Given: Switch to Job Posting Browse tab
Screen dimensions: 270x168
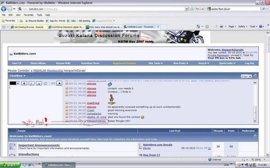Looking at the screenshot, I should pyautogui.click(x=28, y=27).
